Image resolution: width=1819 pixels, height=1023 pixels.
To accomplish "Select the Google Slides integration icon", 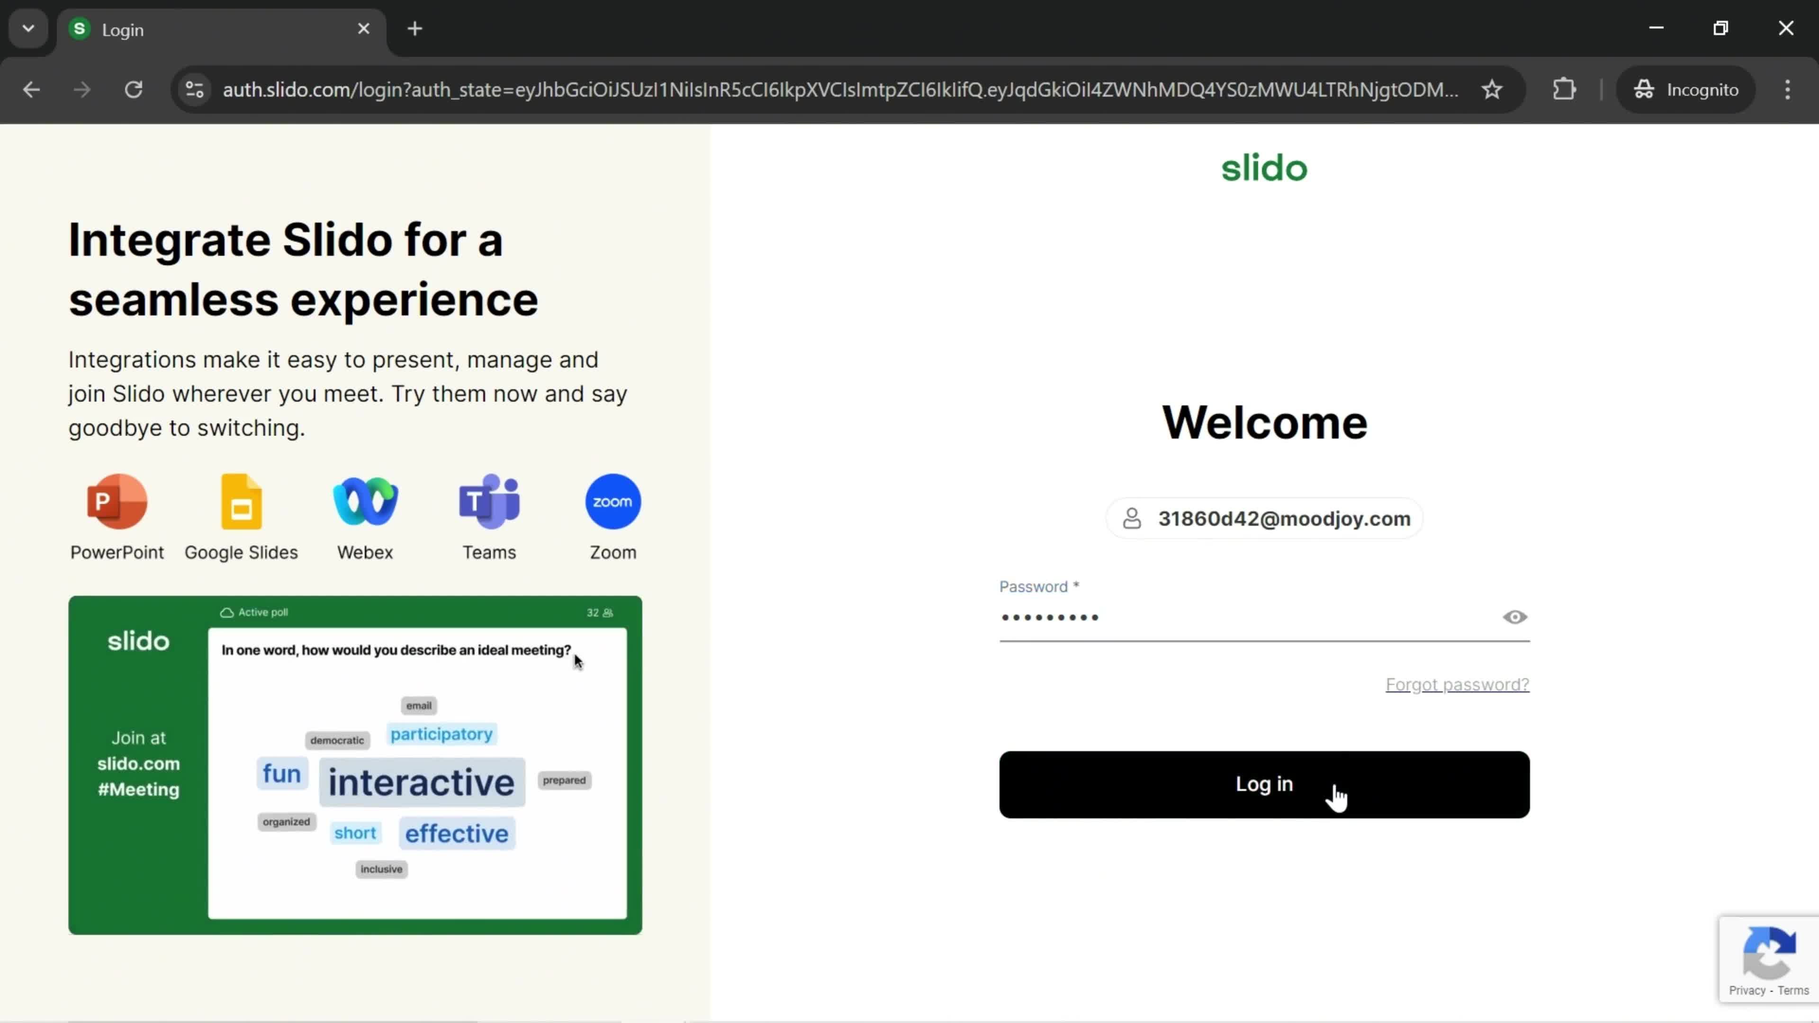I will pyautogui.click(x=241, y=501).
